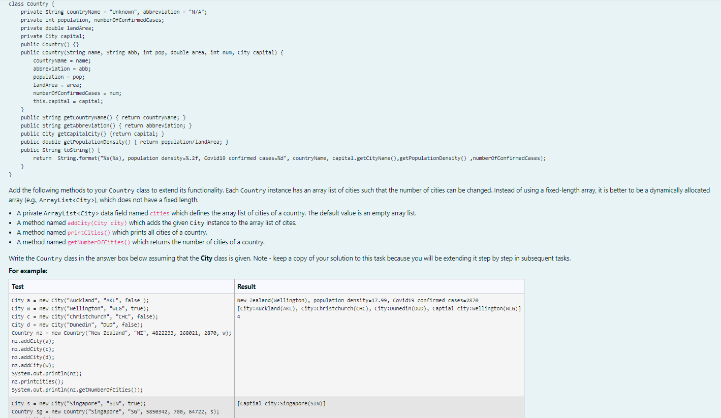This screenshot has width=721, height=418.
Task: Click the class Country declaration line
Action: tap(33, 4)
